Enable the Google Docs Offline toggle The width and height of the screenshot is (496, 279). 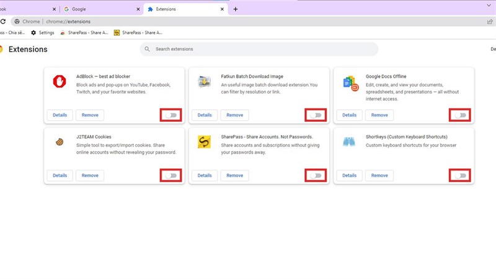point(460,115)
